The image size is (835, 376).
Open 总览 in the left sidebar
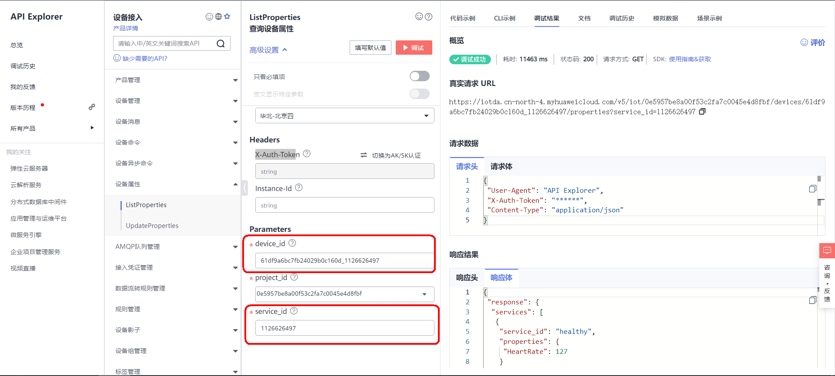pos(17,45)
